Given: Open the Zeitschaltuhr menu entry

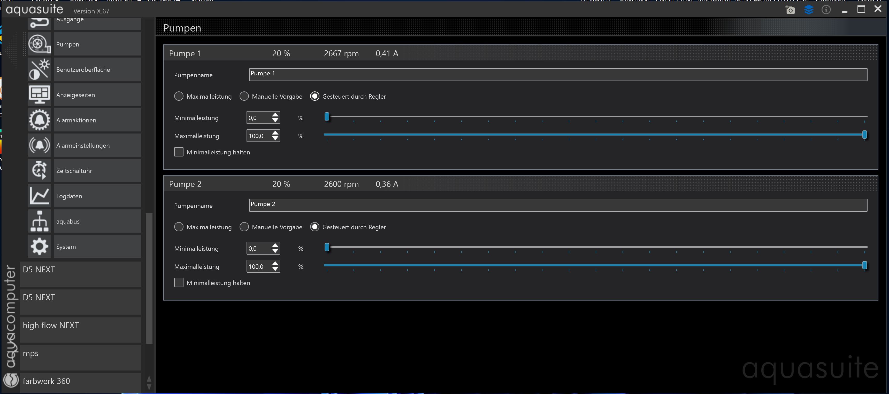Looking at the screenshot, I should click(97, 171).
